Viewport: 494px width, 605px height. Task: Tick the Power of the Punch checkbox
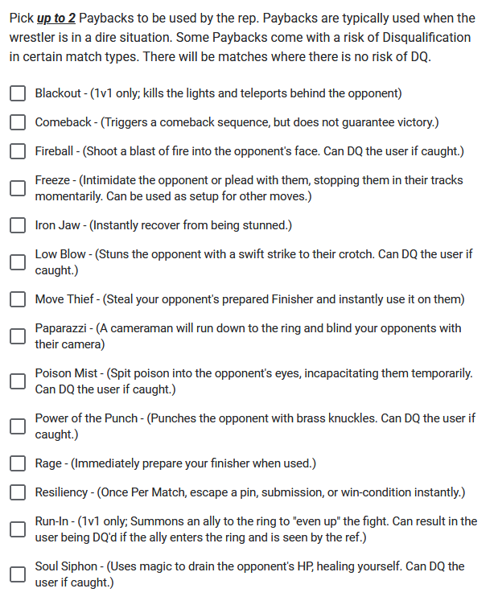(18, 426)
